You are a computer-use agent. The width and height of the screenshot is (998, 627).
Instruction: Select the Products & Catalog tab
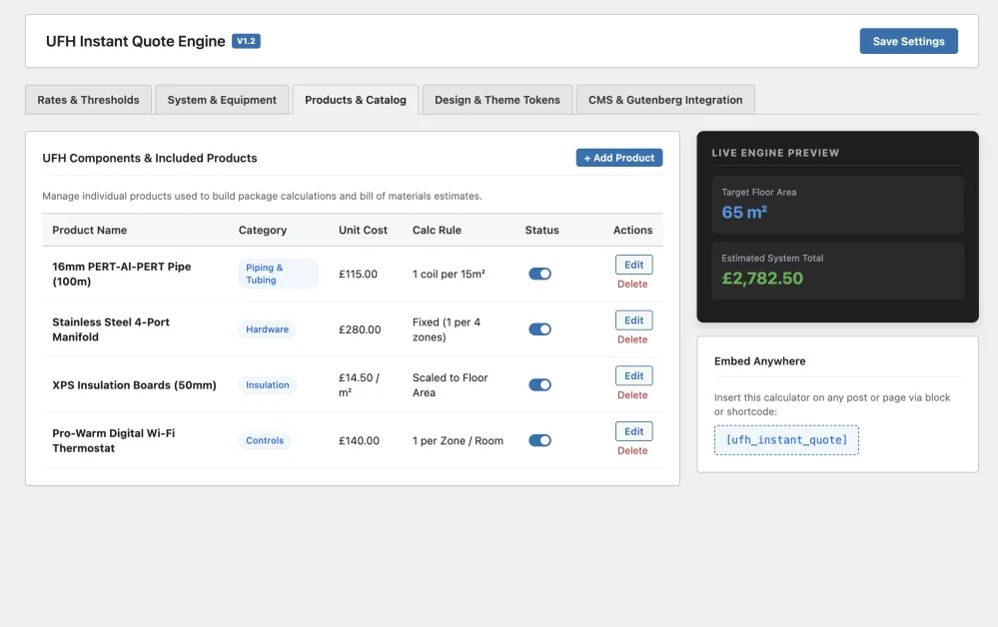click(356, 100)
